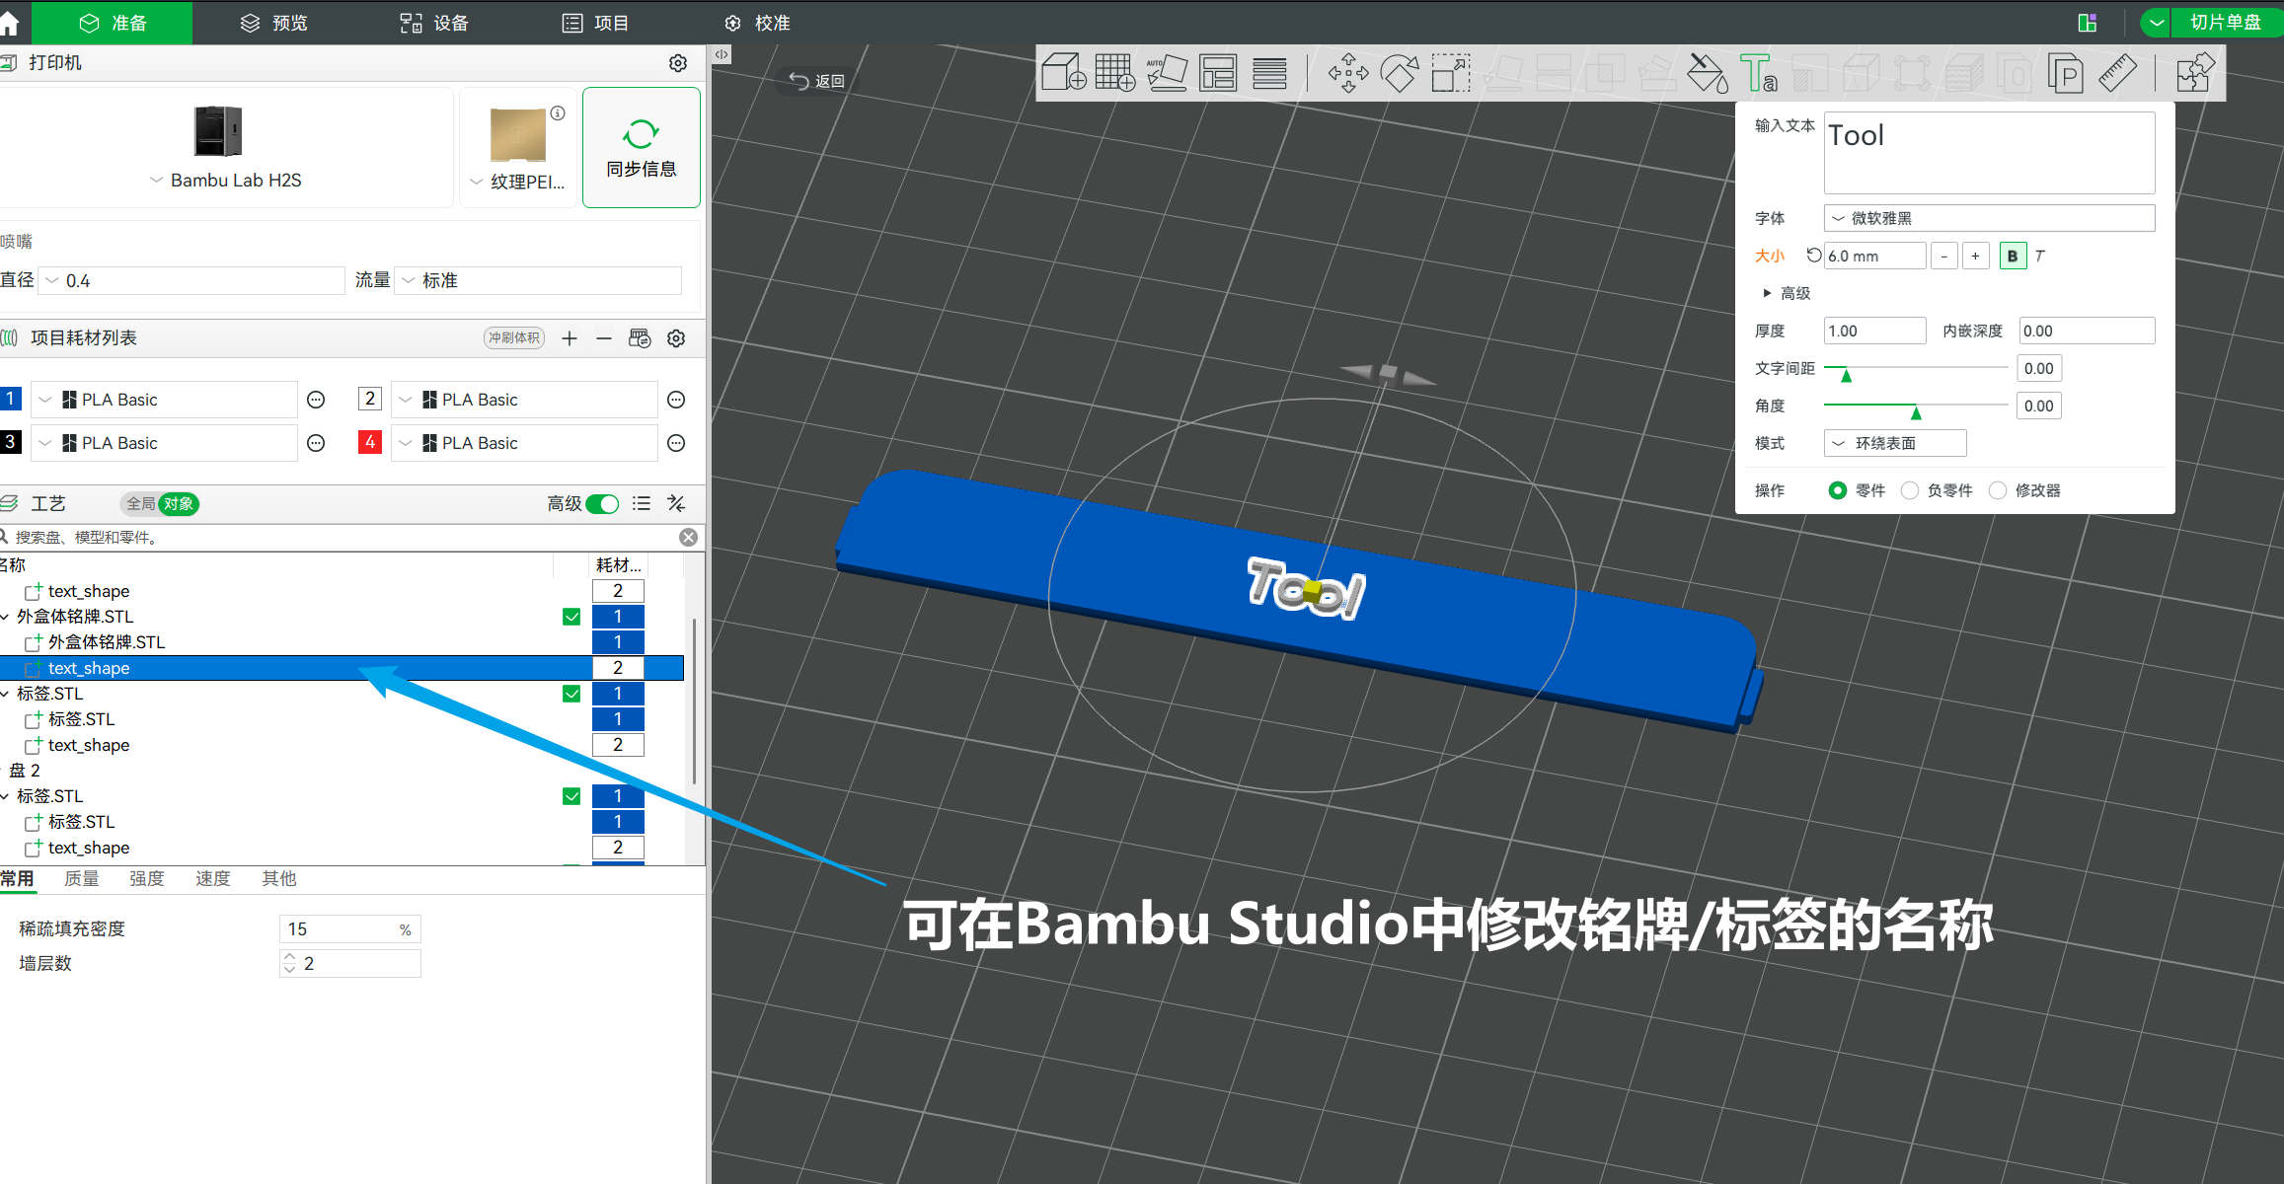
Task: Adjust the 角度 angle slider
Action: 1915,407
